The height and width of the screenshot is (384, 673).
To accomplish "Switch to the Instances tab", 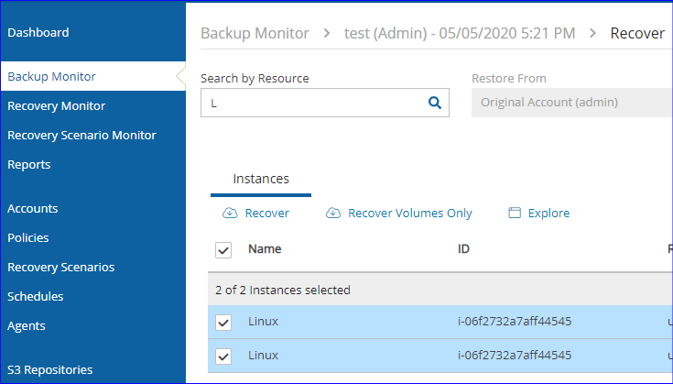I will 261,179.
